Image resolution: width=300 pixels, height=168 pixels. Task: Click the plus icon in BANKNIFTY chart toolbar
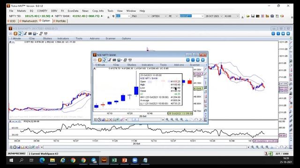[x=10, y=34]
